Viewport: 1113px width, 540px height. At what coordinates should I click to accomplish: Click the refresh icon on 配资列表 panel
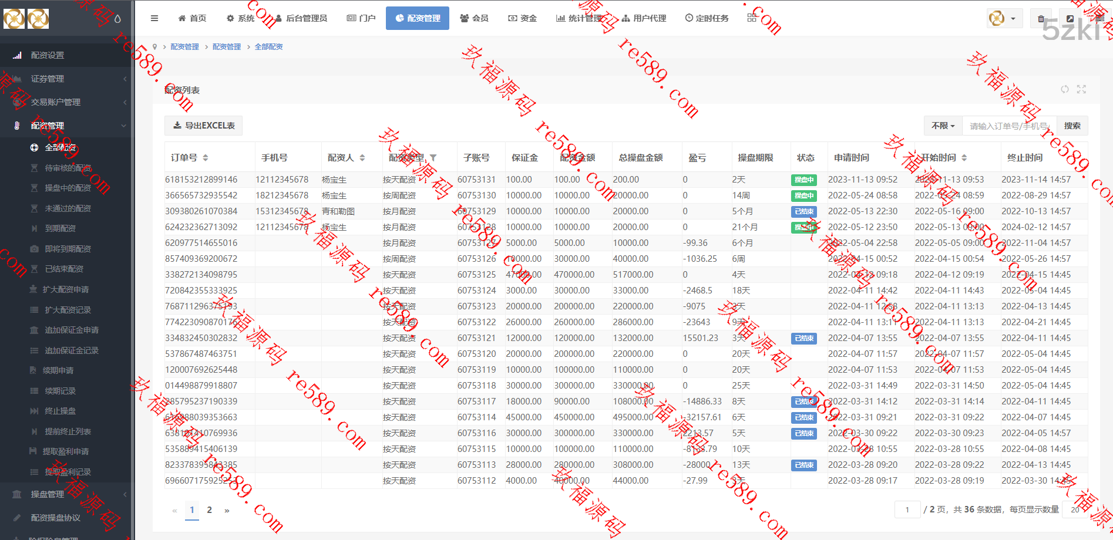[x=1064, y=89]
